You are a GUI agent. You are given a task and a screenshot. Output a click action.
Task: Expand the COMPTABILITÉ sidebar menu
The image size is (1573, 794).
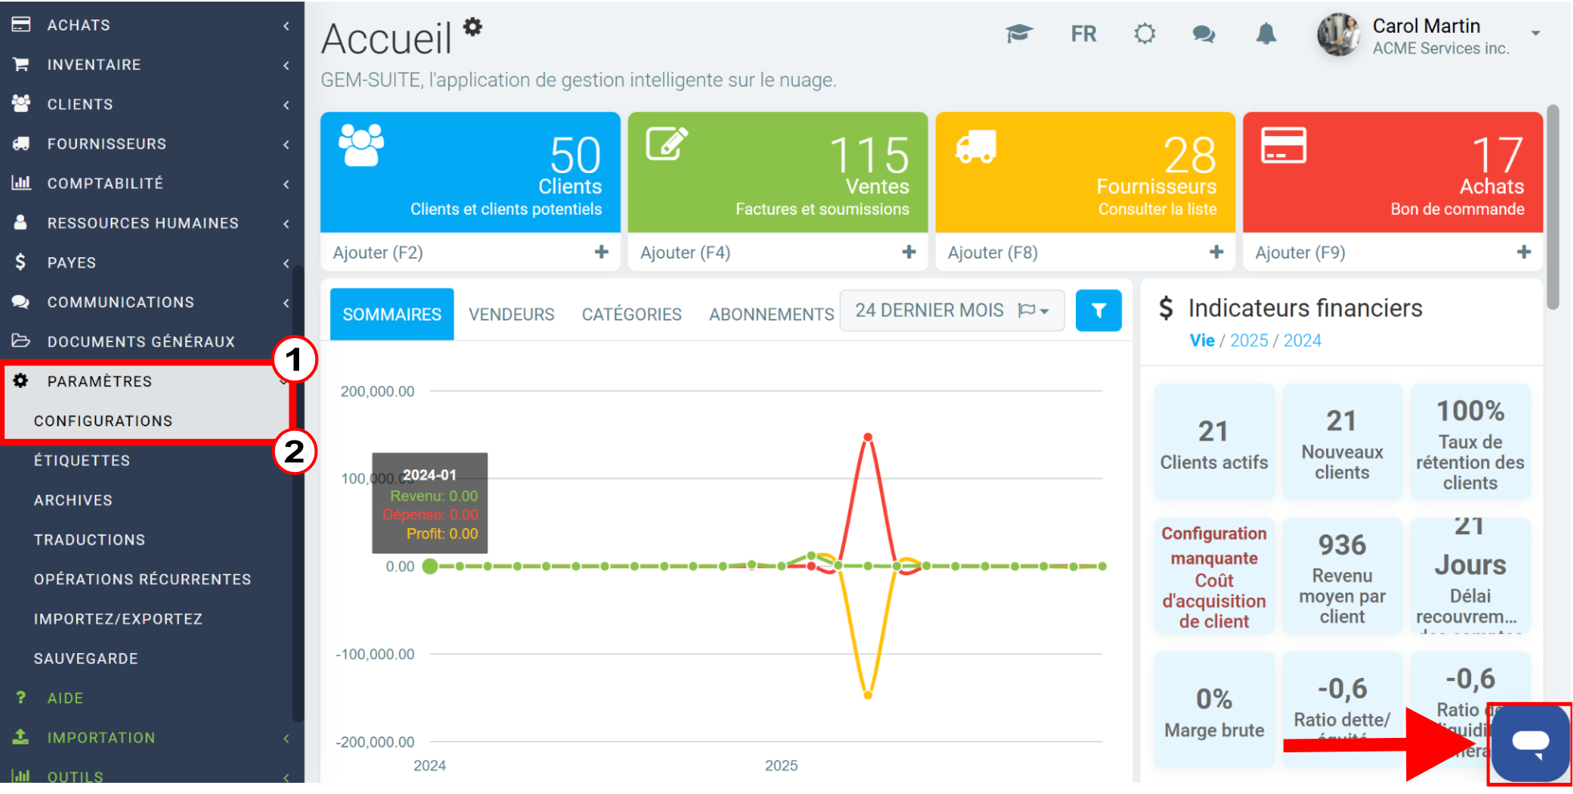pyautogui.click(x=152, y=183)
